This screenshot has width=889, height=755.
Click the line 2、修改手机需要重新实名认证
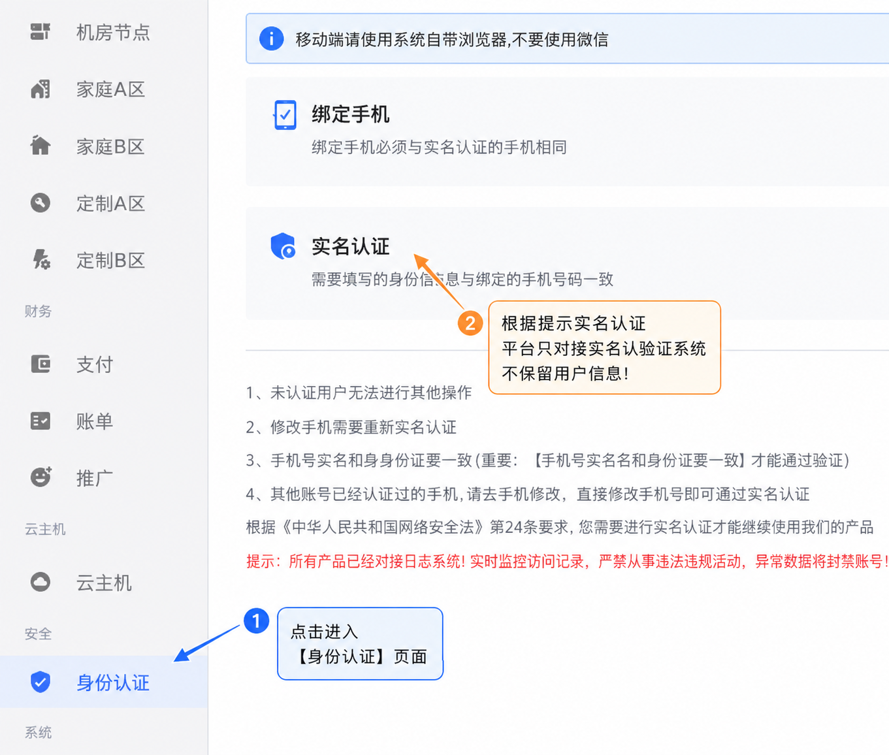coord(351,427)
